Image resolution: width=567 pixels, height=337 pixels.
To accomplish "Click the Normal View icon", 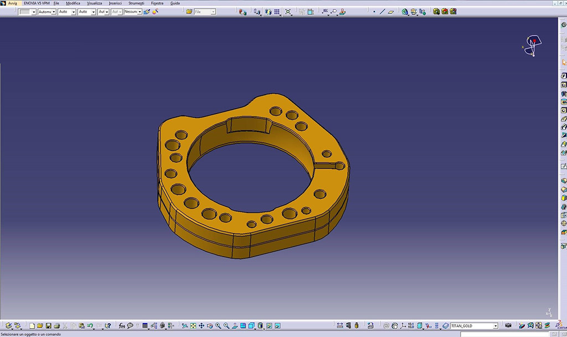I will (x=235, y=326).
